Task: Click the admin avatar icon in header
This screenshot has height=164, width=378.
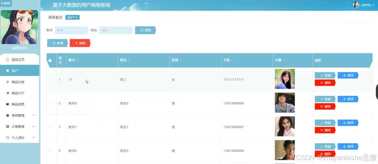Action: 356,5
